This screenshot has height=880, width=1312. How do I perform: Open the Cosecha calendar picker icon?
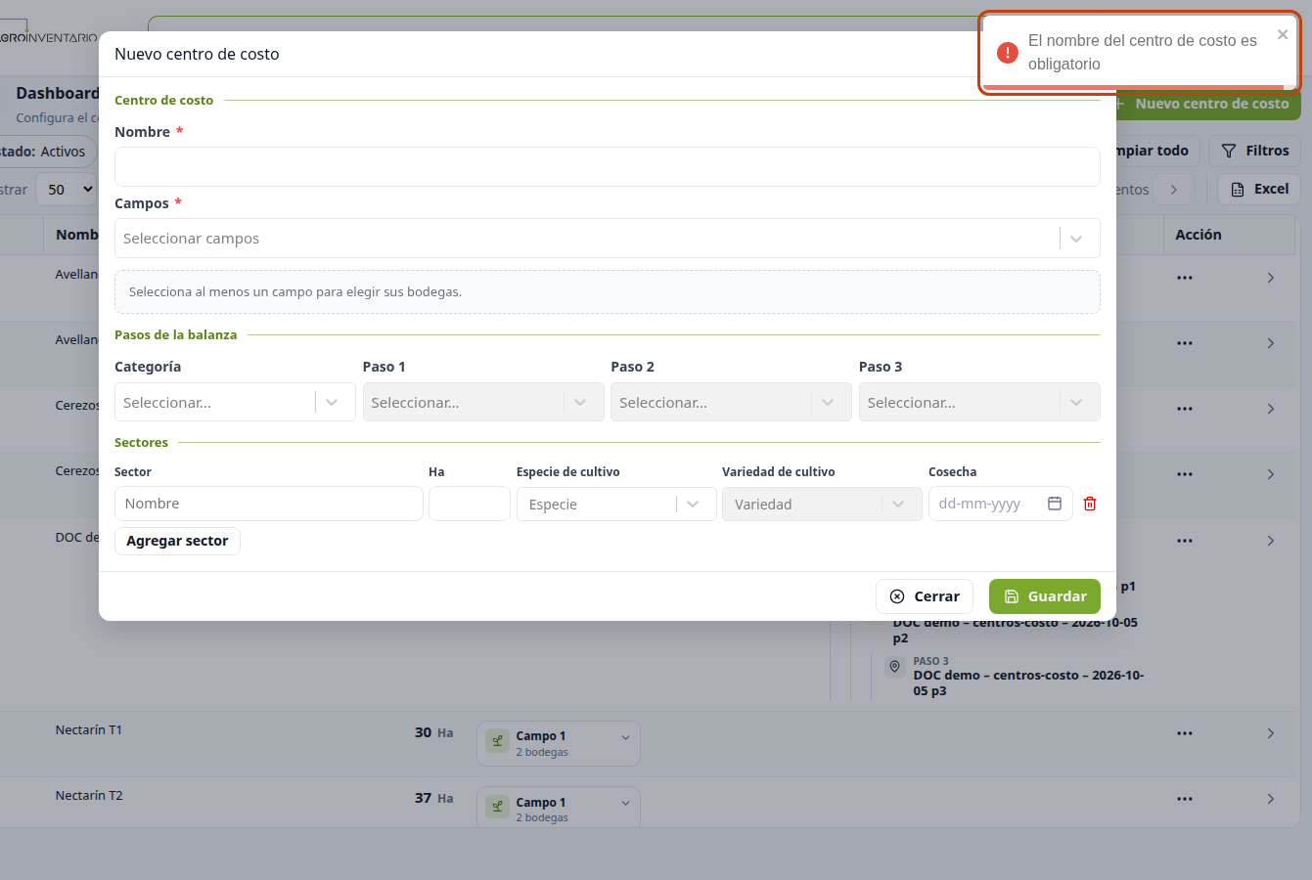coord(1055,504)
